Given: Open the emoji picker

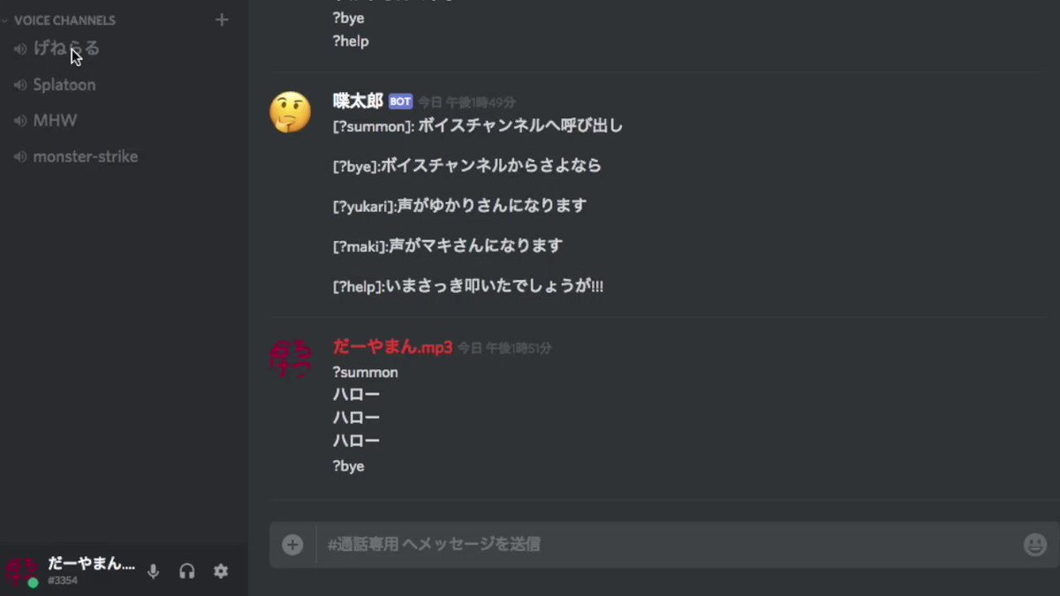Looking at the screenshot, I should (x=1035, y=544).
